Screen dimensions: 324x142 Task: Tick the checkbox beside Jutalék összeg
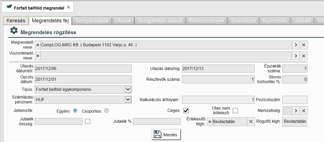(88, 121)
